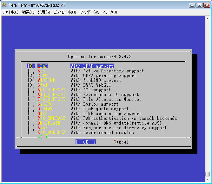The height and width of the screenshot is (184, 212).
Task: Select the ACL_SUPPORT option name
Action: [x=51, y=90]
